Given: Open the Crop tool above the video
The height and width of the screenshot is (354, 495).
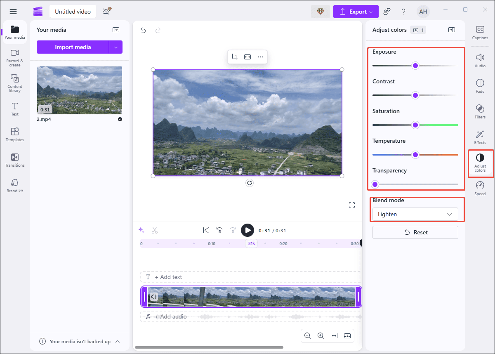Looking at the screenshot, I should click(234, 57).
